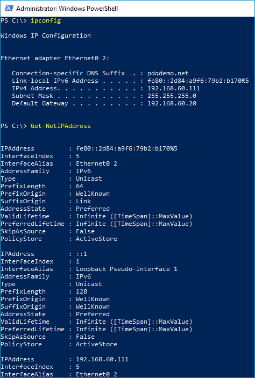Click the first AddressFamily IPv6 value
The image size is (255, 378).
(x=83, y=171)
